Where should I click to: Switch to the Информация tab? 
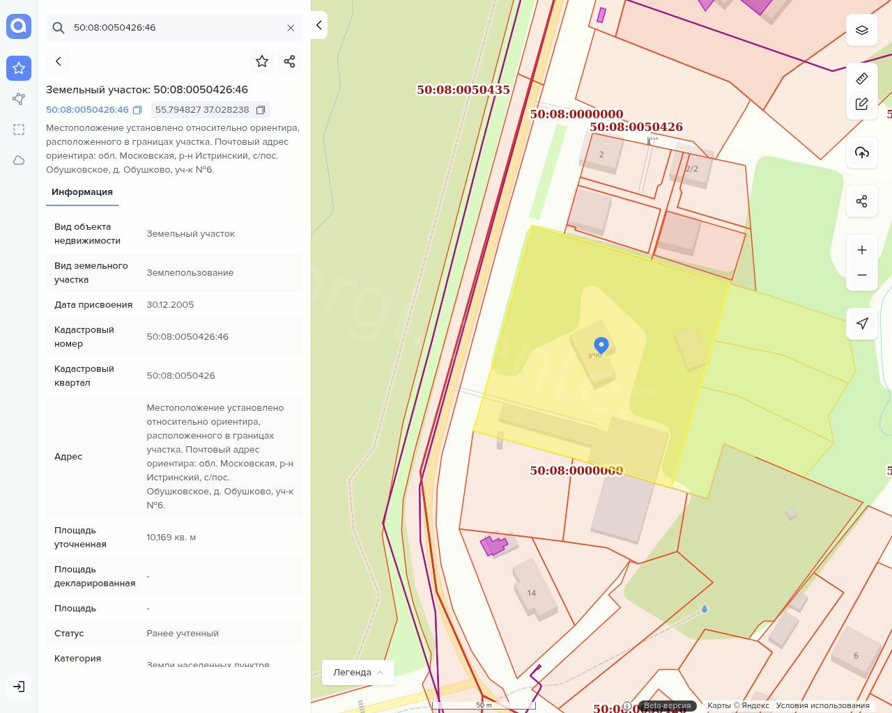(82, 192)
